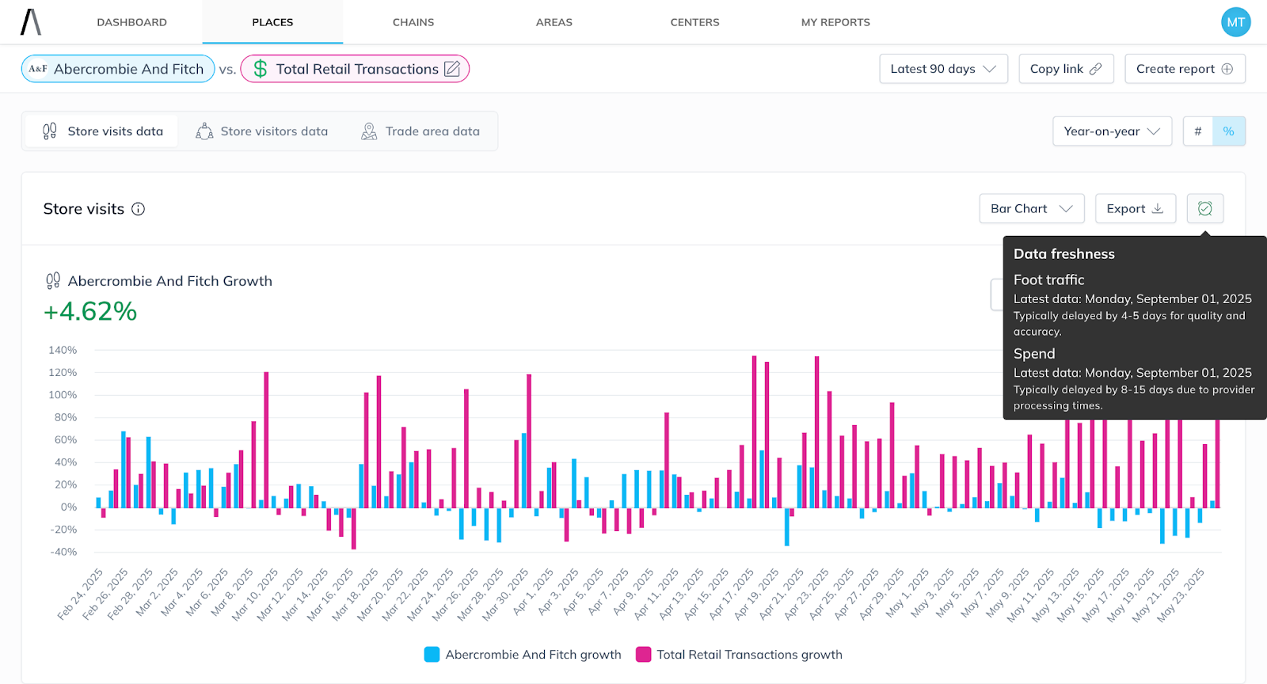Click the Spend tooltip heading
The image size is (1267, 684).
[1034, 354]
